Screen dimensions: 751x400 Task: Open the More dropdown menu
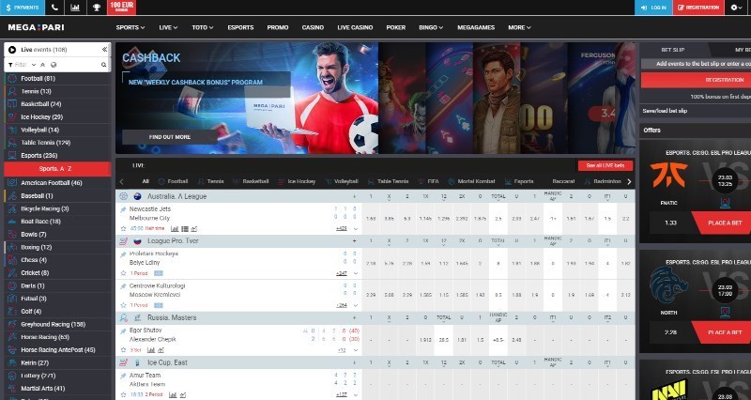(x=520, y=28)
